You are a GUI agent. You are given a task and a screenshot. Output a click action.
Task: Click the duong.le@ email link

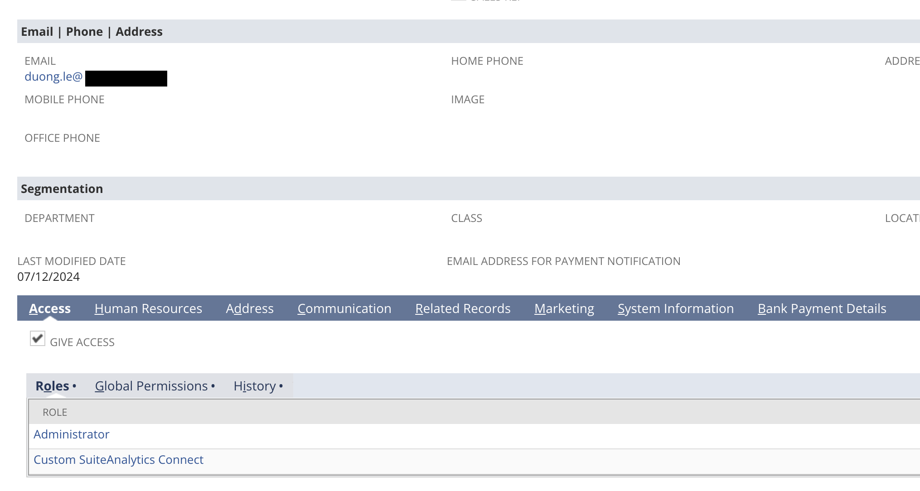(x=53, y=77)
